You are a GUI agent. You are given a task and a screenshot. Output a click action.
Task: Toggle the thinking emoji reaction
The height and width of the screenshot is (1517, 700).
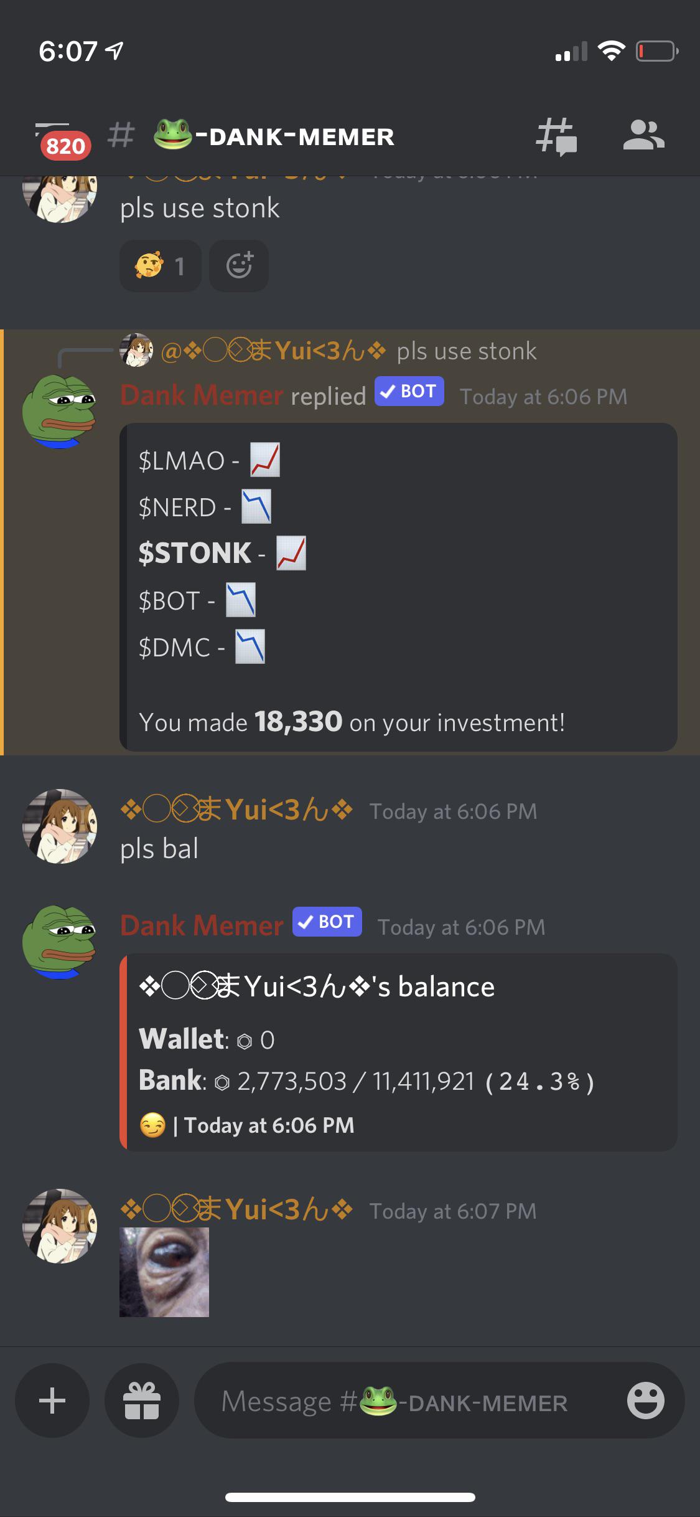(x=161, y=266)
